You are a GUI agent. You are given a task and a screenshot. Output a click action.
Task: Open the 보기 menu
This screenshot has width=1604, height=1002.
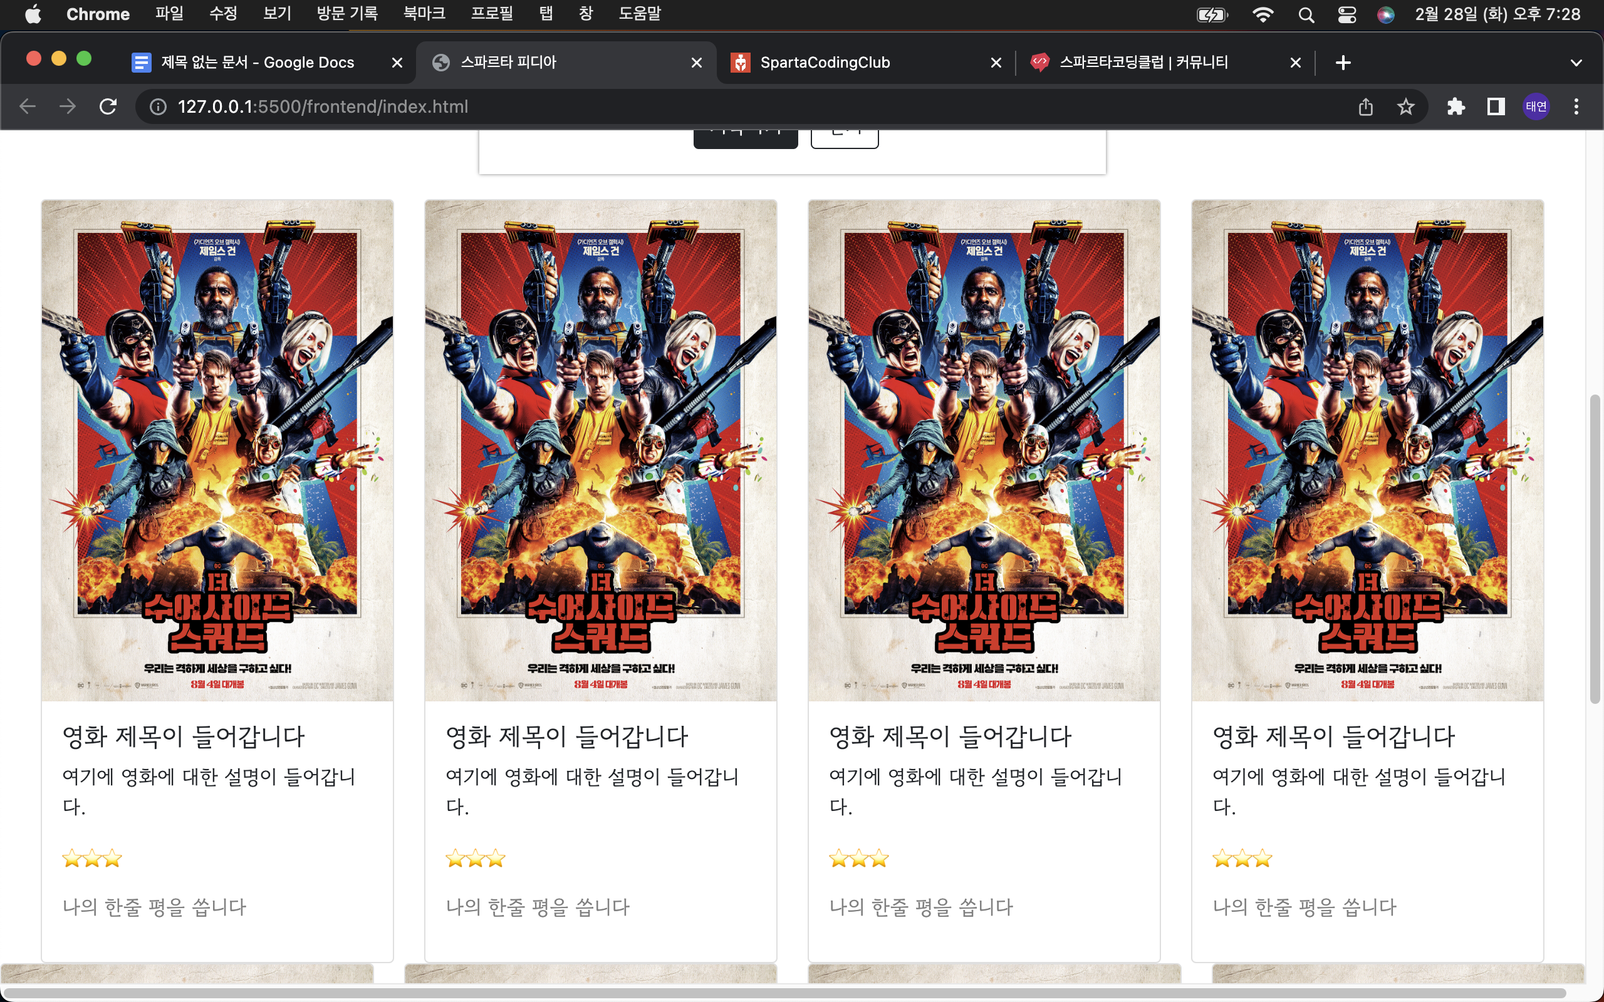[x=277, y=14]
